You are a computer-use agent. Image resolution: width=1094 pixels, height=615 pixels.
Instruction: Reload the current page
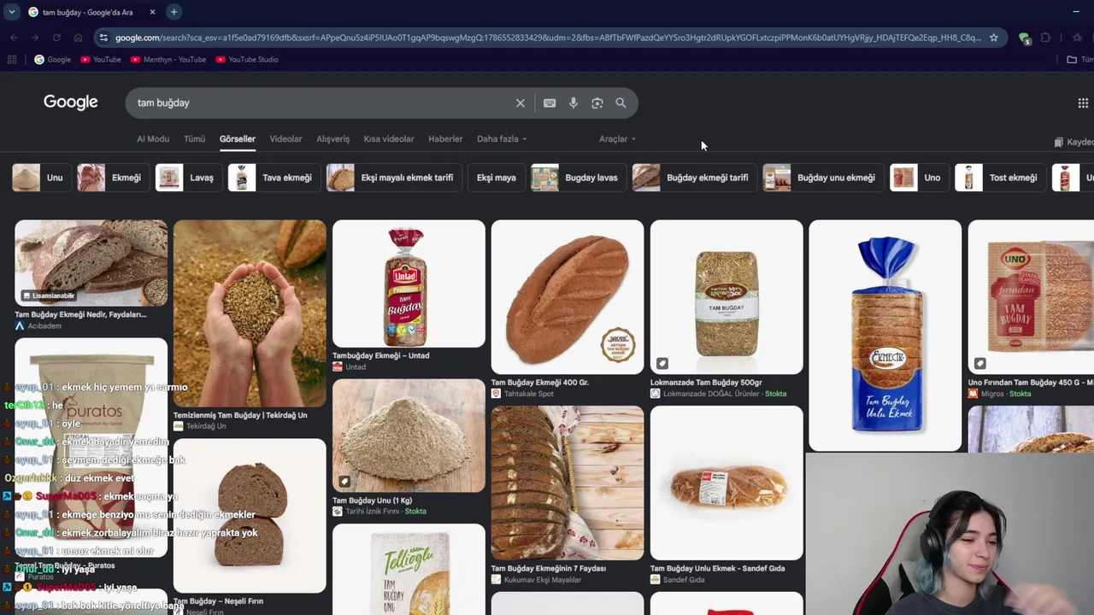56,38
